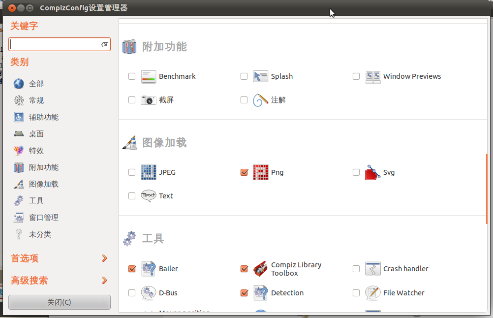
Task: Select 图像加载 in the sidebar category list
Action: coord(44,184)
